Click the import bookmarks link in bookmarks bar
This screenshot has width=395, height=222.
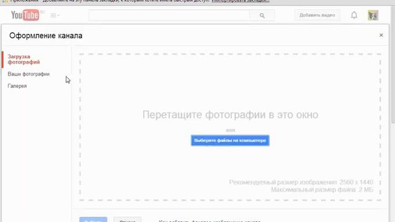tap(240, 1)
